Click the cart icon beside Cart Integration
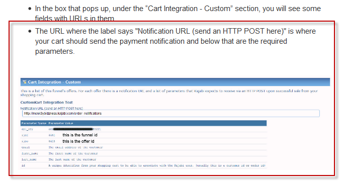Image resolution: width=344 pixels, height=181 pixels. point(24,82)
